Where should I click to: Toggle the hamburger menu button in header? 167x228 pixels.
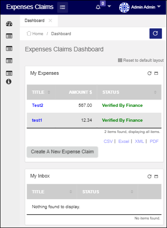click(x=63, y=7)
